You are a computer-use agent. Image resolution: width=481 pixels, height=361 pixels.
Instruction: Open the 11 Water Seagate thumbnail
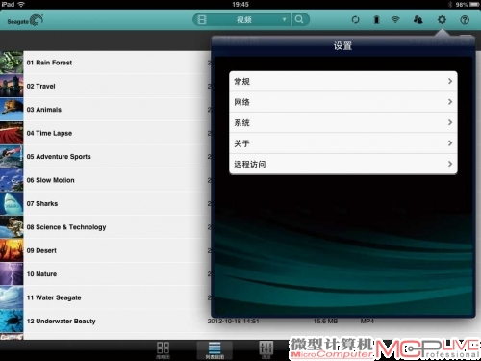pyautogui.click(x=12, y=297)
